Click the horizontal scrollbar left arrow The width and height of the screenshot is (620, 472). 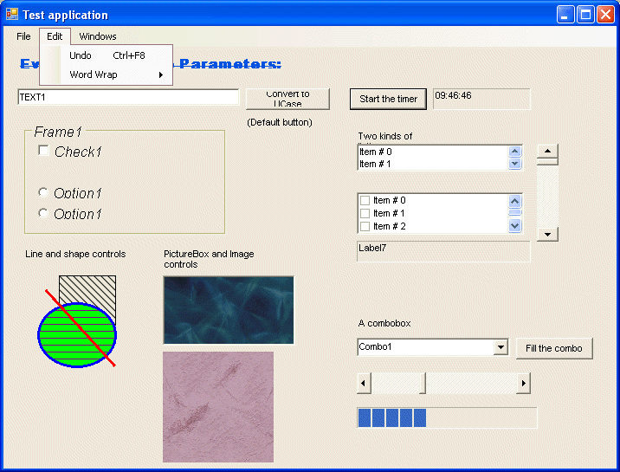[364, 383]
